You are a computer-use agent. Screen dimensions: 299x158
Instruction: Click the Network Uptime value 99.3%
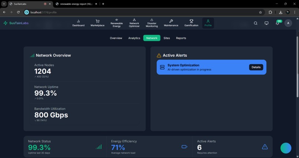pyautogui.click(x=46, y=93)
